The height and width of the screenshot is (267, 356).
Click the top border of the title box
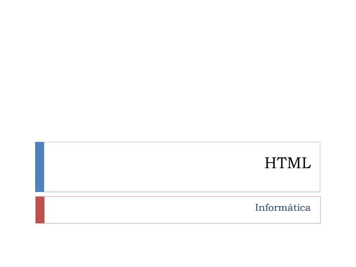point(182,142)
